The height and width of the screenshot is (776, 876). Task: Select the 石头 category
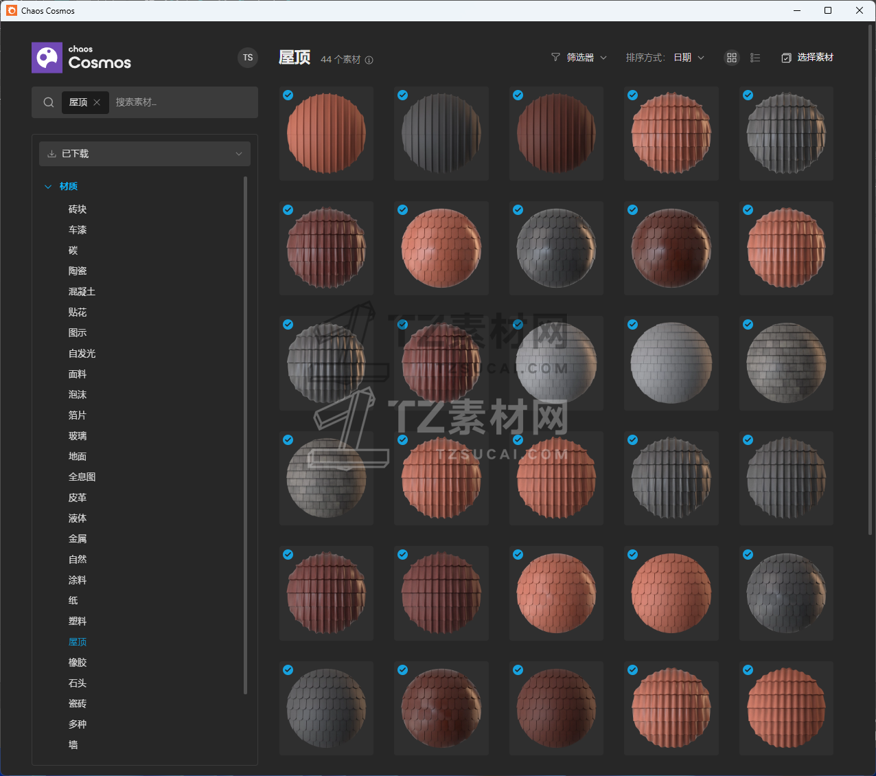point(78,683)
